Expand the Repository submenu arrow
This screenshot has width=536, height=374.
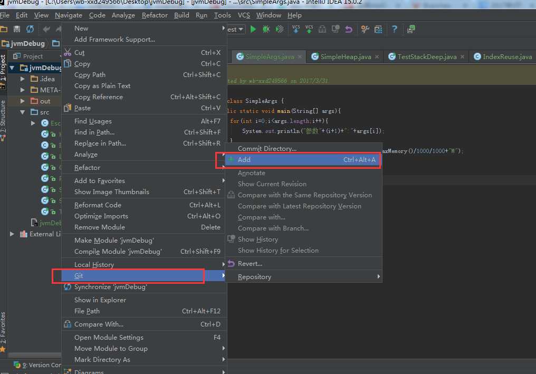pos(378,276)
